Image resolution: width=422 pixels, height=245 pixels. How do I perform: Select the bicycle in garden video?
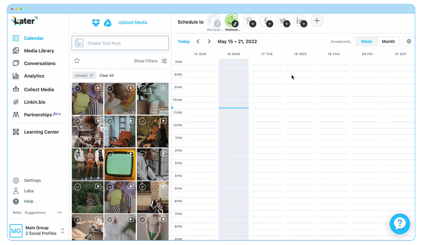pyautogui.click(x=88, y=197)
